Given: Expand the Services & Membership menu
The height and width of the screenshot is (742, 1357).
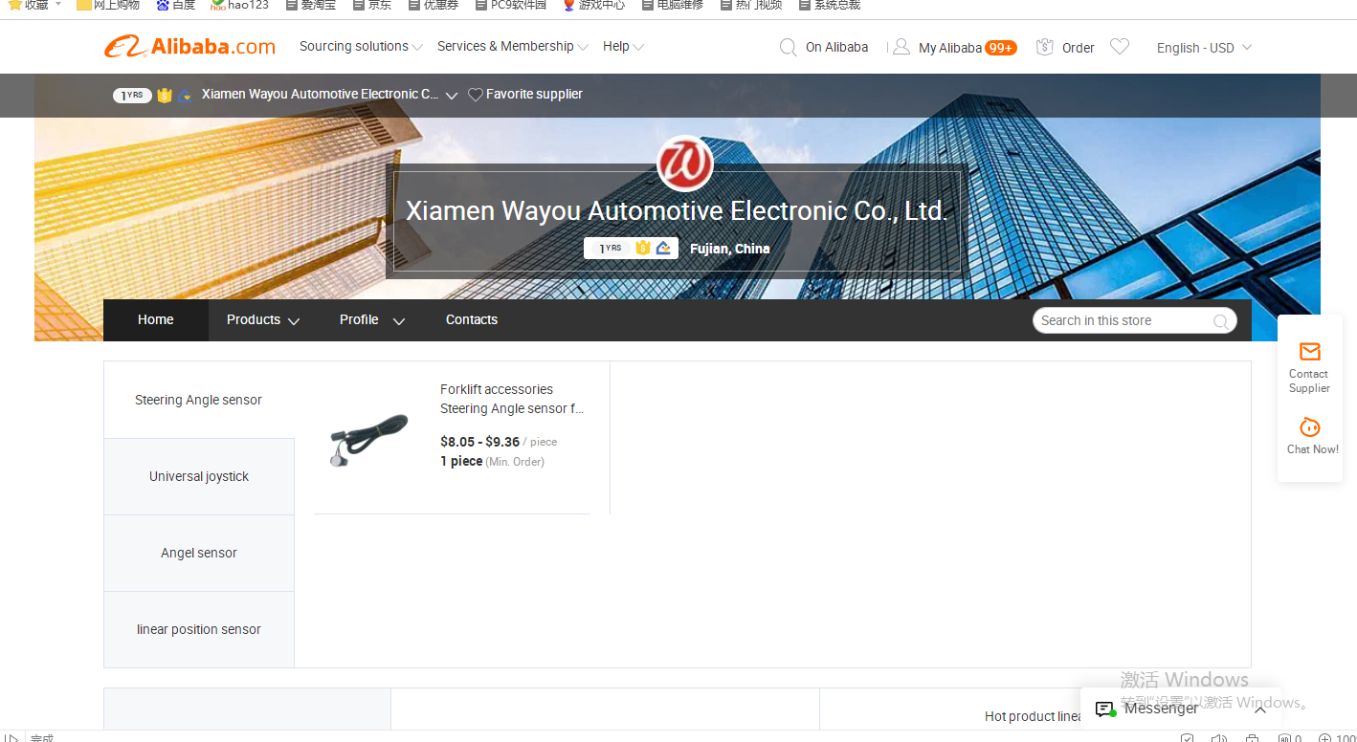Looking at the screenshot, I should coord(513,46).
